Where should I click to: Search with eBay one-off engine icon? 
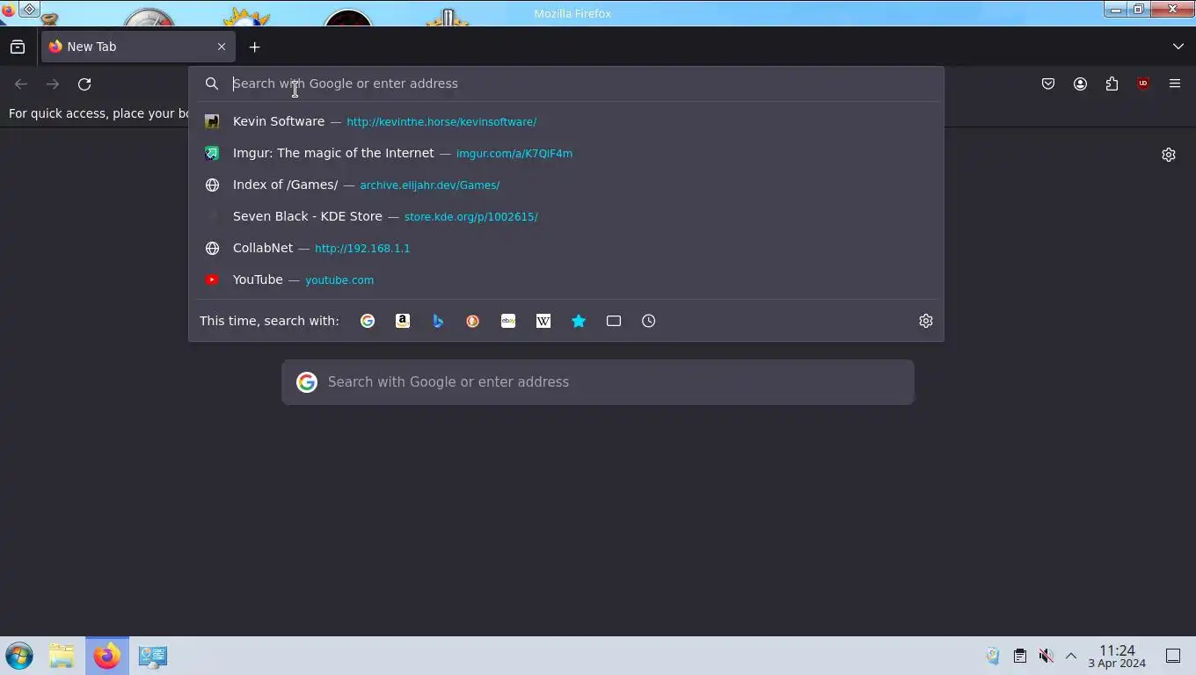pyautogui.click(x=508, y=321)
